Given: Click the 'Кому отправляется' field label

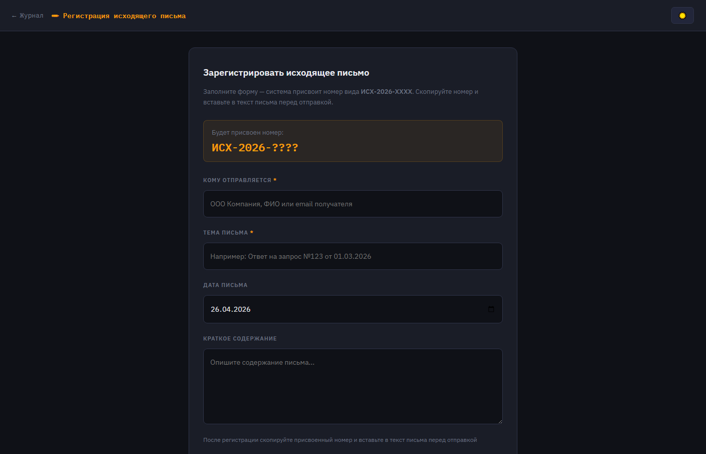Looking at the screenshot, I should click(237, 180).
